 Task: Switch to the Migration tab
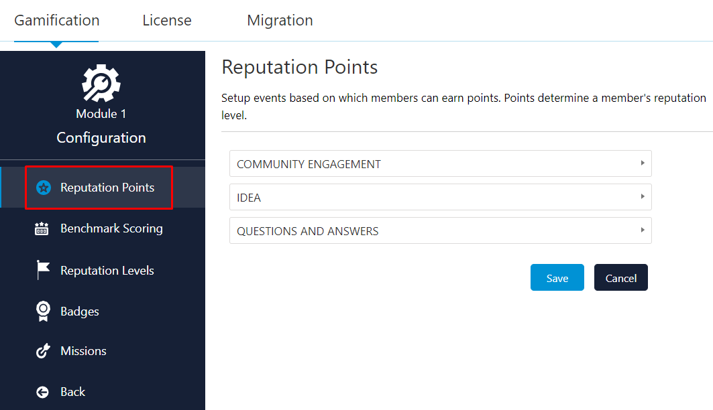pyautogui.click(x=280, y=20)
